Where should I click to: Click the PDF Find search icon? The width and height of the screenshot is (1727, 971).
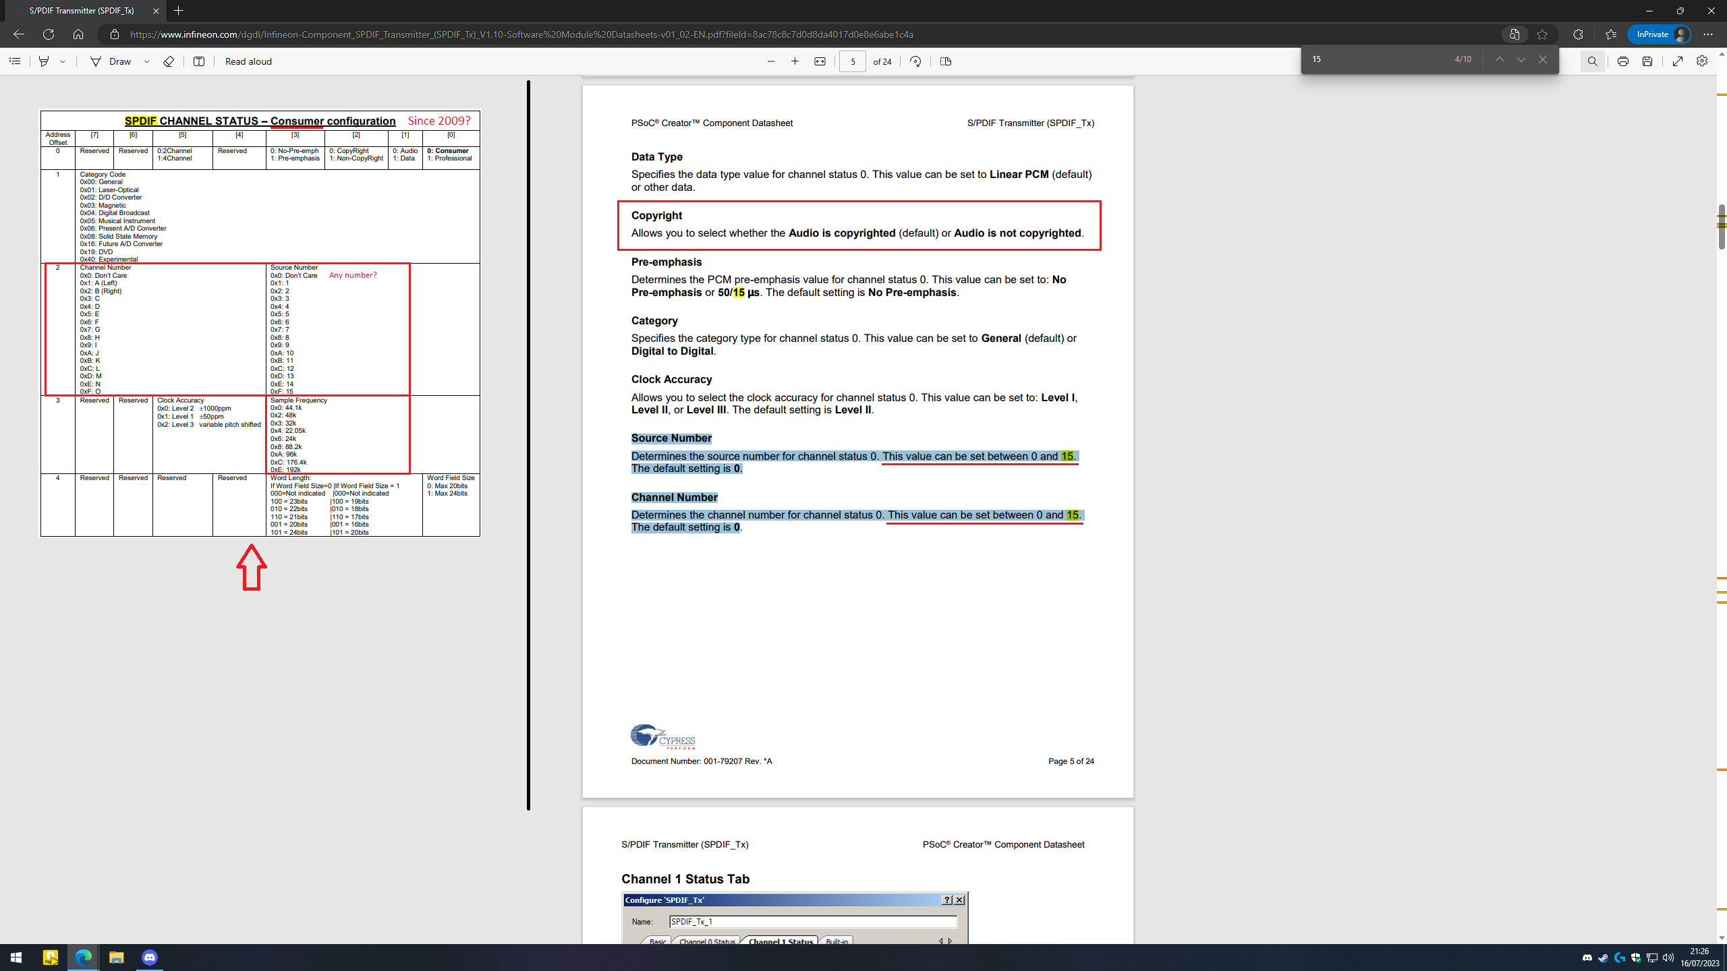click(x=1593, y=61)
